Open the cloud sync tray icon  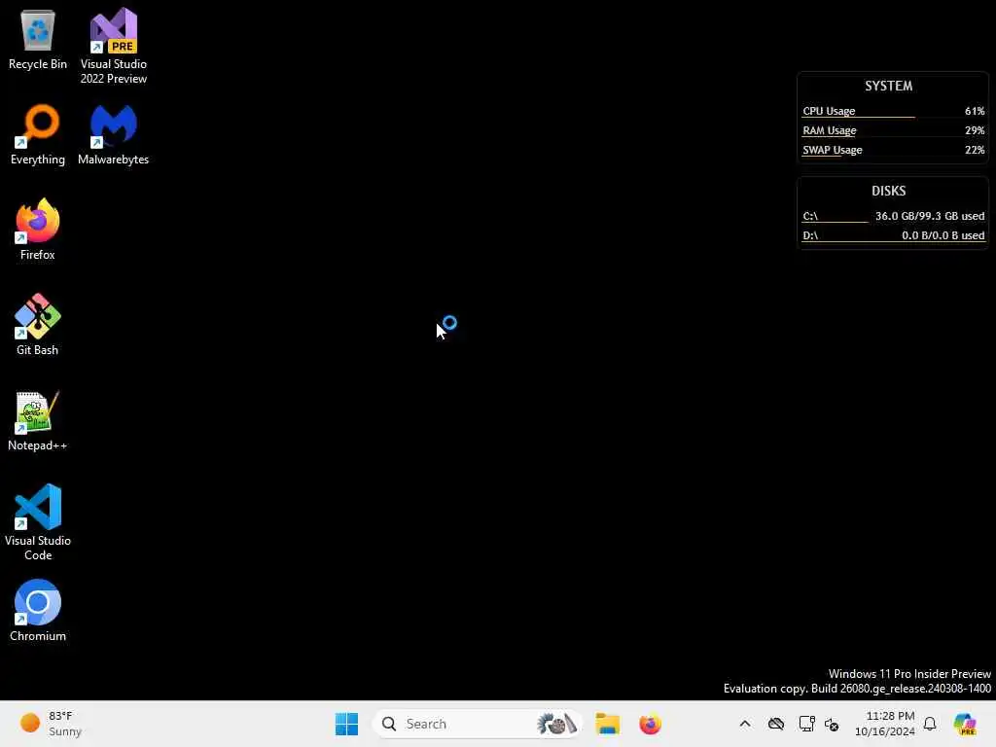point(775,724)
